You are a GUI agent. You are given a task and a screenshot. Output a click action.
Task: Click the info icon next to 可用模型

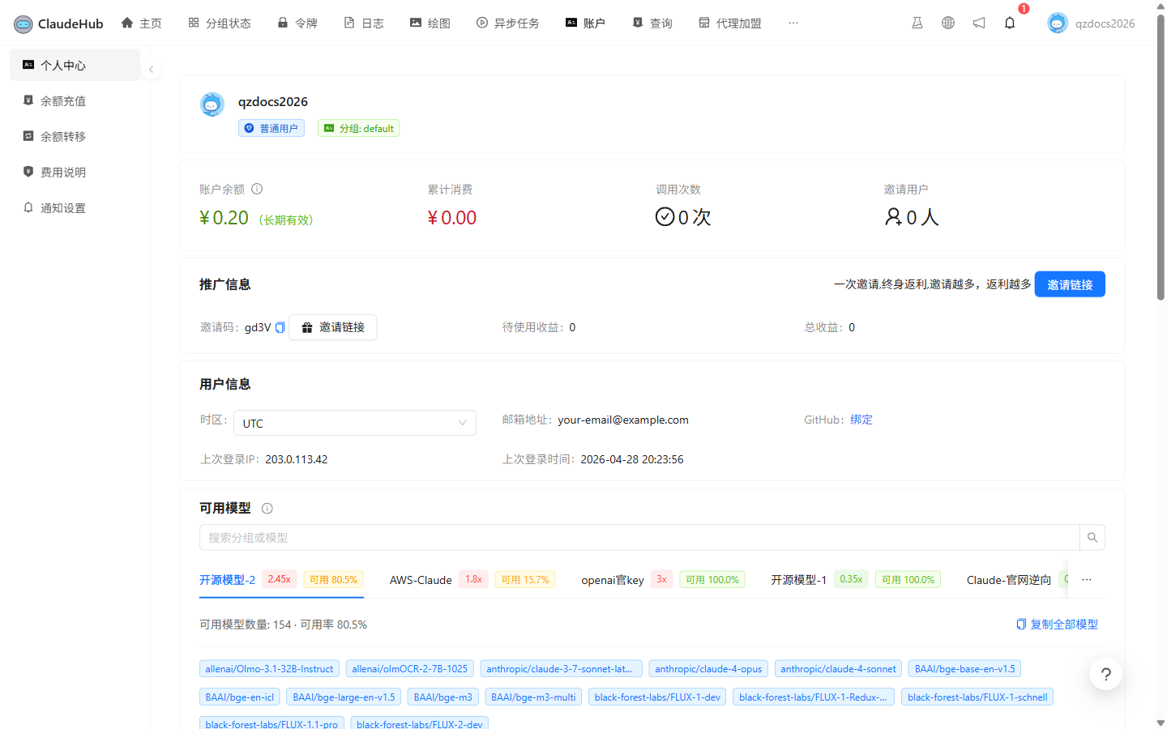point(267,508)
